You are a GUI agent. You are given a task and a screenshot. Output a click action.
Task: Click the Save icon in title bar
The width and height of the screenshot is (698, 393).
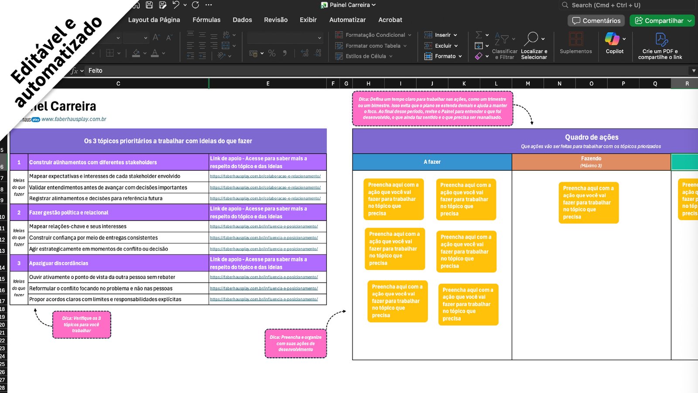click(x=149, y=5)
